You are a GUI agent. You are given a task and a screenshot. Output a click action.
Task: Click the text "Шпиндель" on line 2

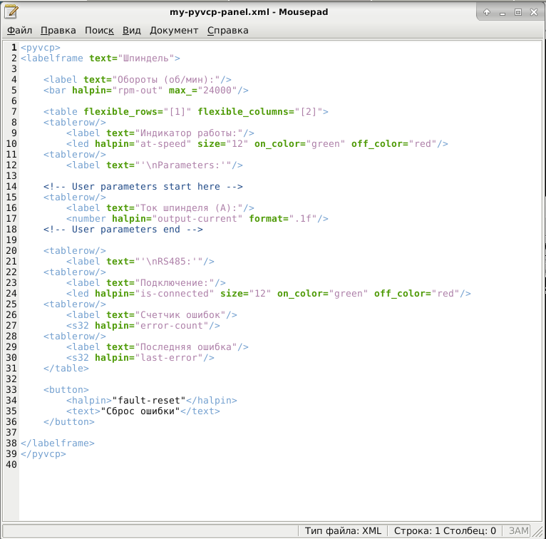coord(146,58)
